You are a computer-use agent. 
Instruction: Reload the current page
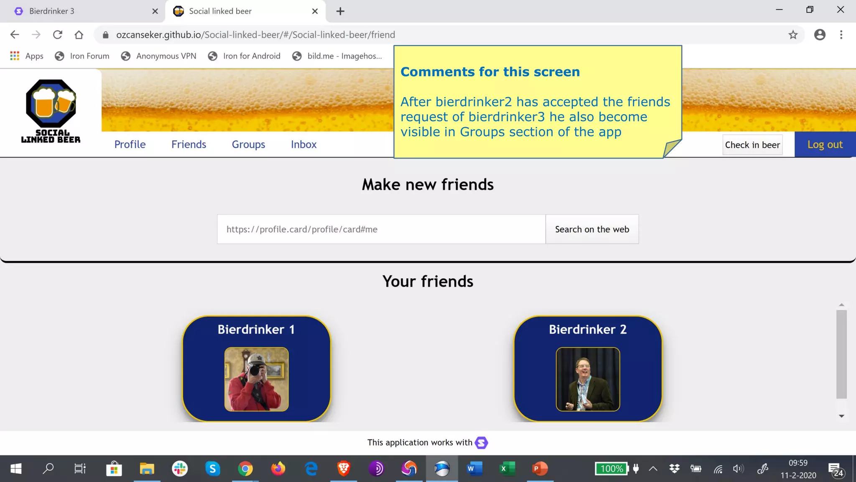[58, 35]
